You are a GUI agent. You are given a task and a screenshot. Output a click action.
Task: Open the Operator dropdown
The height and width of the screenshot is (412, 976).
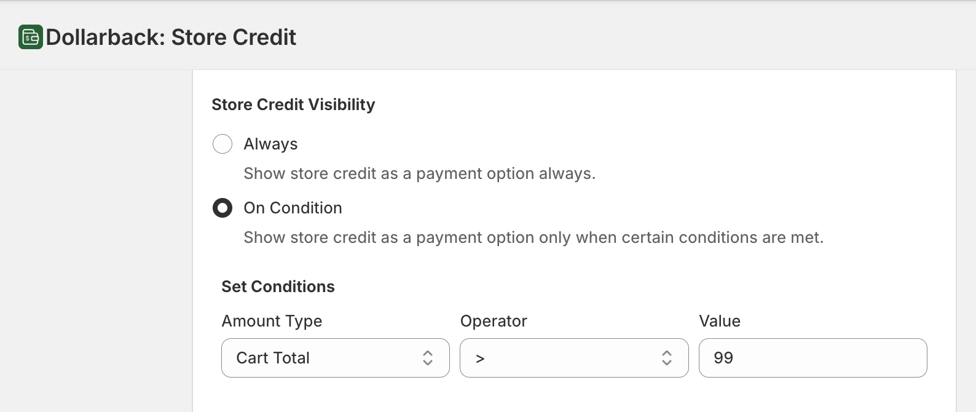(573, 358)
